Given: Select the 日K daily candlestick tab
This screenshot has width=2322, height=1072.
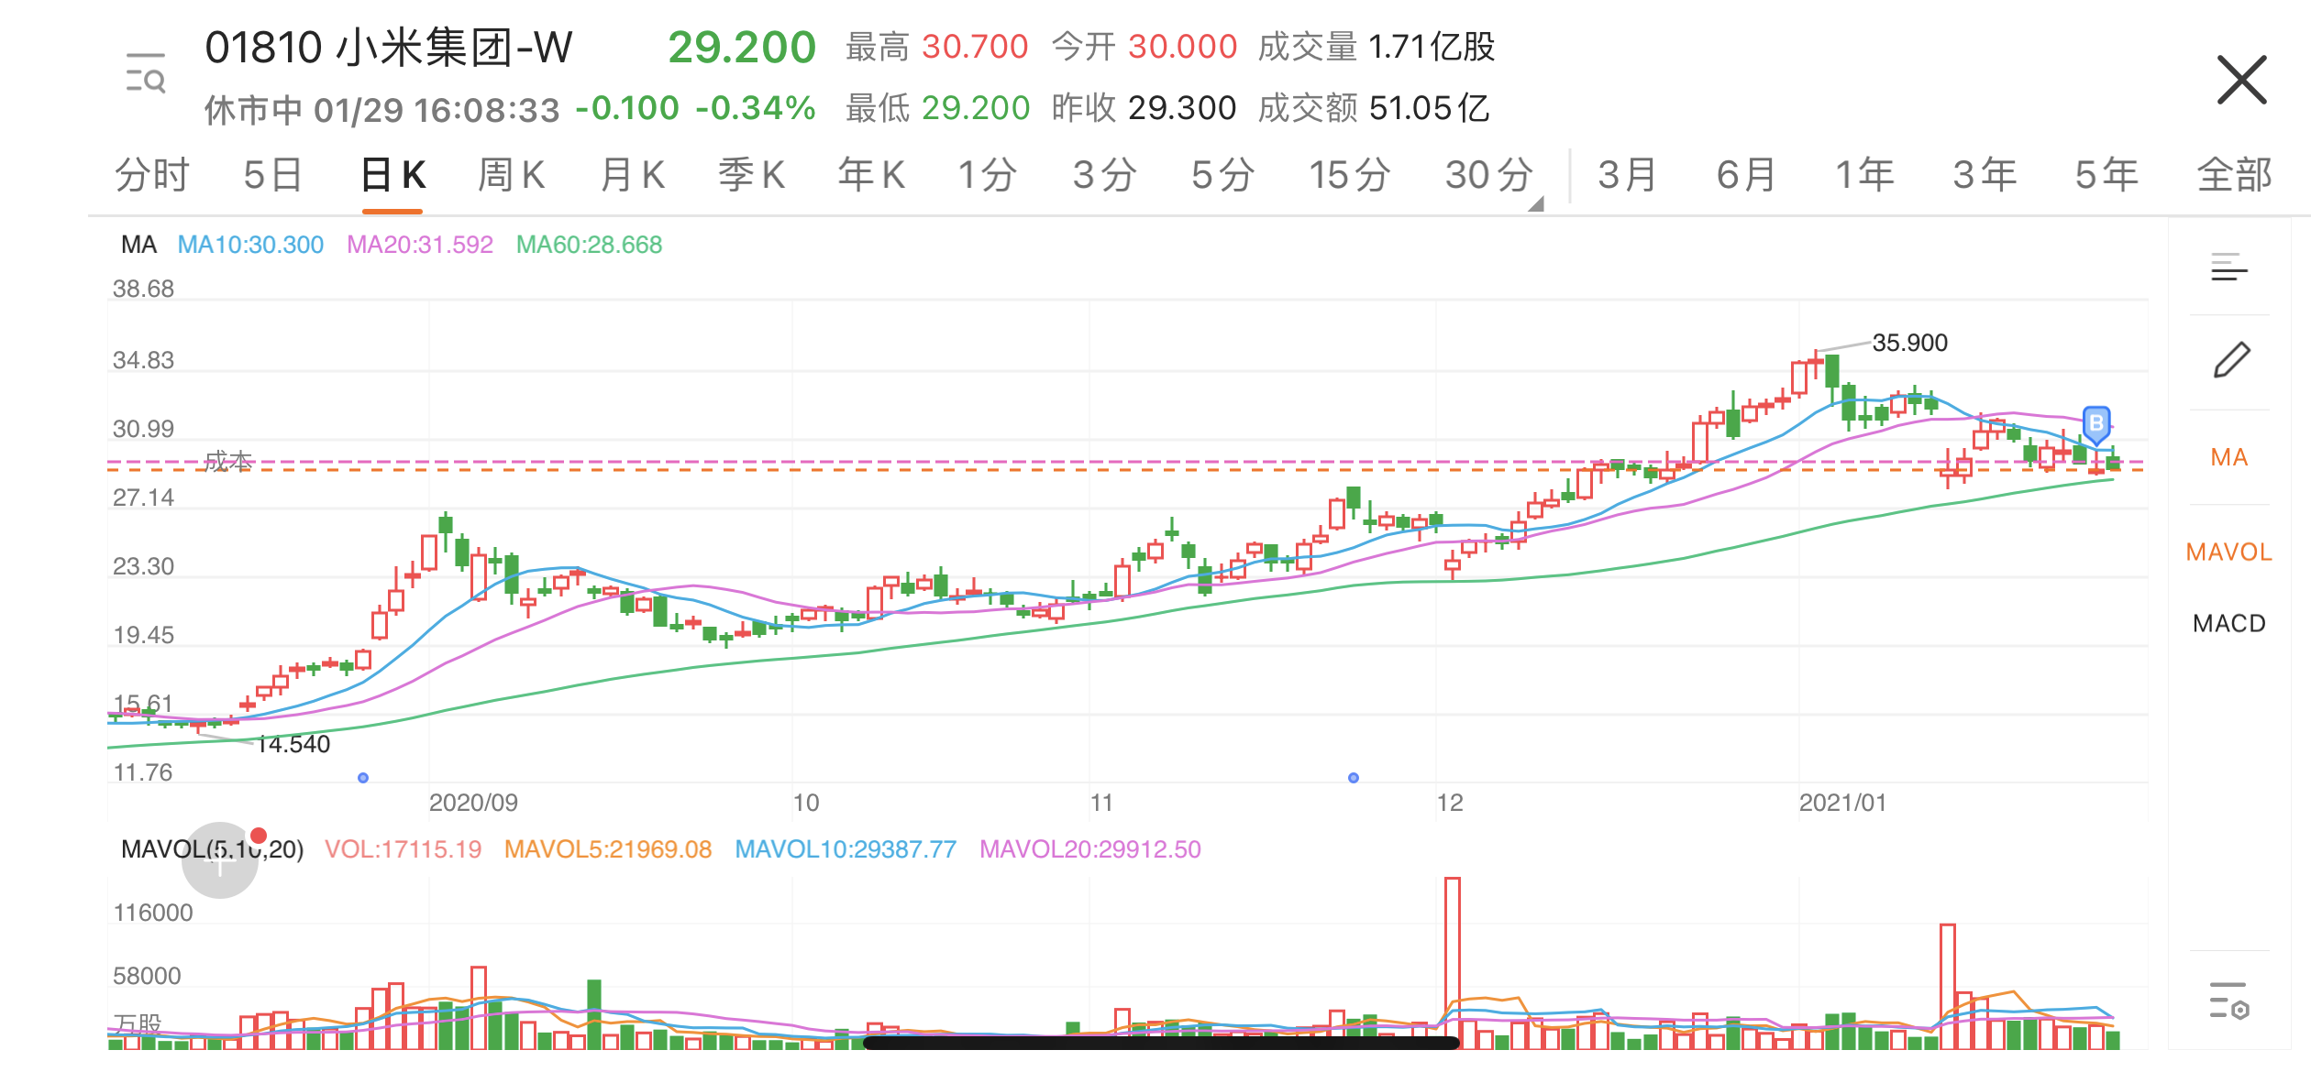Looking at the screenshot, I should 393,174.
